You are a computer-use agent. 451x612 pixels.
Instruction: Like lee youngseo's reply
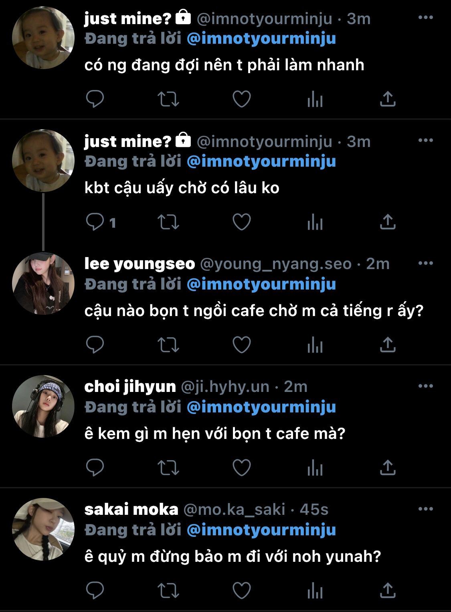(x=242, y=345)
